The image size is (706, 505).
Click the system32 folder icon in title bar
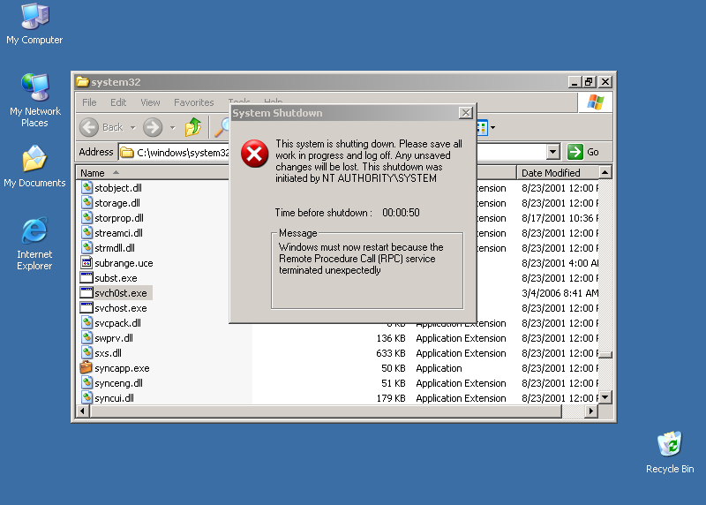pyautogui.click(x=82, y=81)
